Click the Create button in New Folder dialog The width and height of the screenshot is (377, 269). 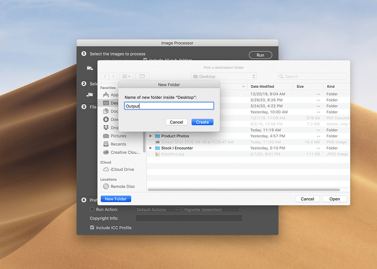pos(202,122)
